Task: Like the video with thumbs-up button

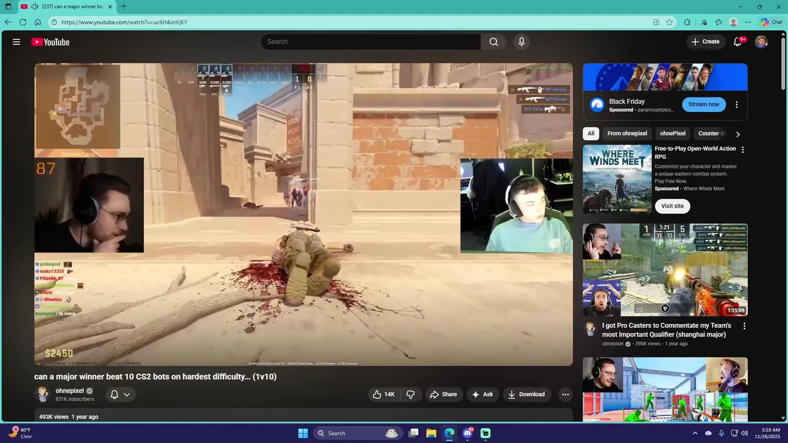Action: pyautogui.click(x=384, y=394)
